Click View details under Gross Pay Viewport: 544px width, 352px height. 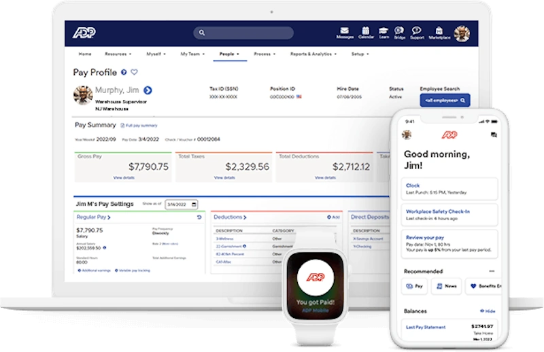coord(124,177)
